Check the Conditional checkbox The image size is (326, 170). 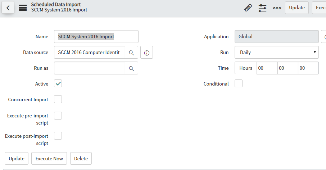pos(239,83)
